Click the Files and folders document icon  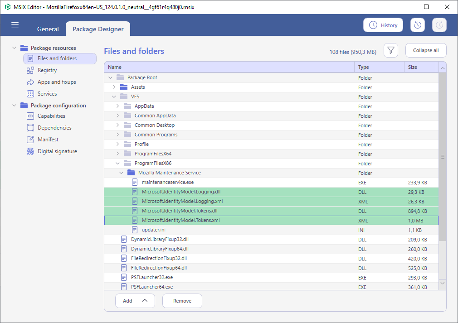click(x=30, y=58)
